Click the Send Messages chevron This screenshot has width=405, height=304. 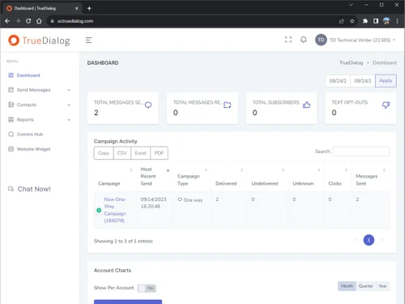pos(69,90)
